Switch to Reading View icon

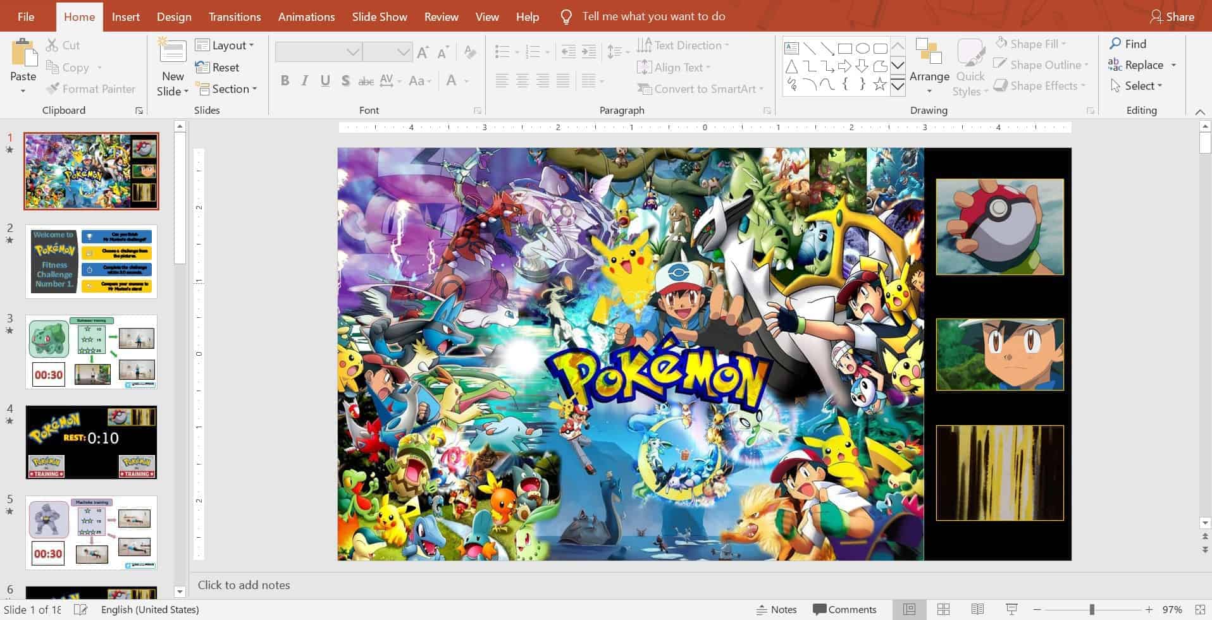tap(977, 609)
